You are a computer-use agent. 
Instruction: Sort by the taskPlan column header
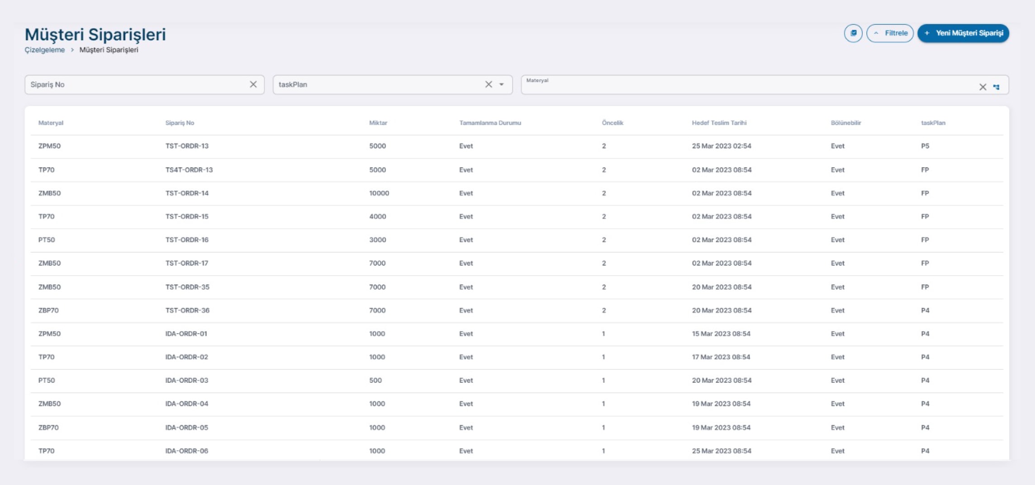(933, 123)
